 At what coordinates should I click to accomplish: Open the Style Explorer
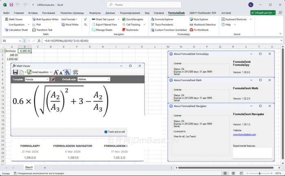tap(199, 19)
